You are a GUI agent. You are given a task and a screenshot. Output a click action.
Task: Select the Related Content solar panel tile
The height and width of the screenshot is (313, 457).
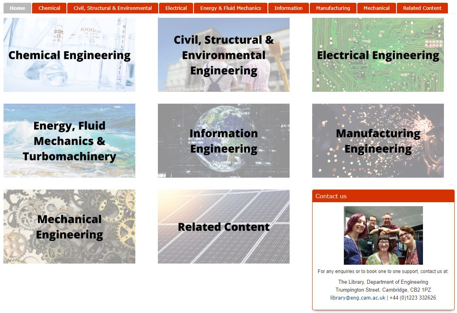pyautogui.click(x=224, y=226)
